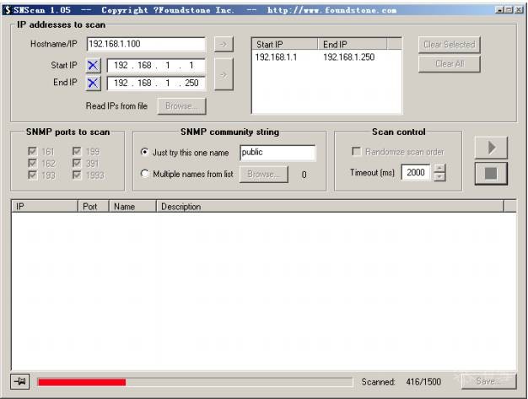Clear the Start IP with X button
This screenshot has width=528, height=399.
tap(93, 65)
